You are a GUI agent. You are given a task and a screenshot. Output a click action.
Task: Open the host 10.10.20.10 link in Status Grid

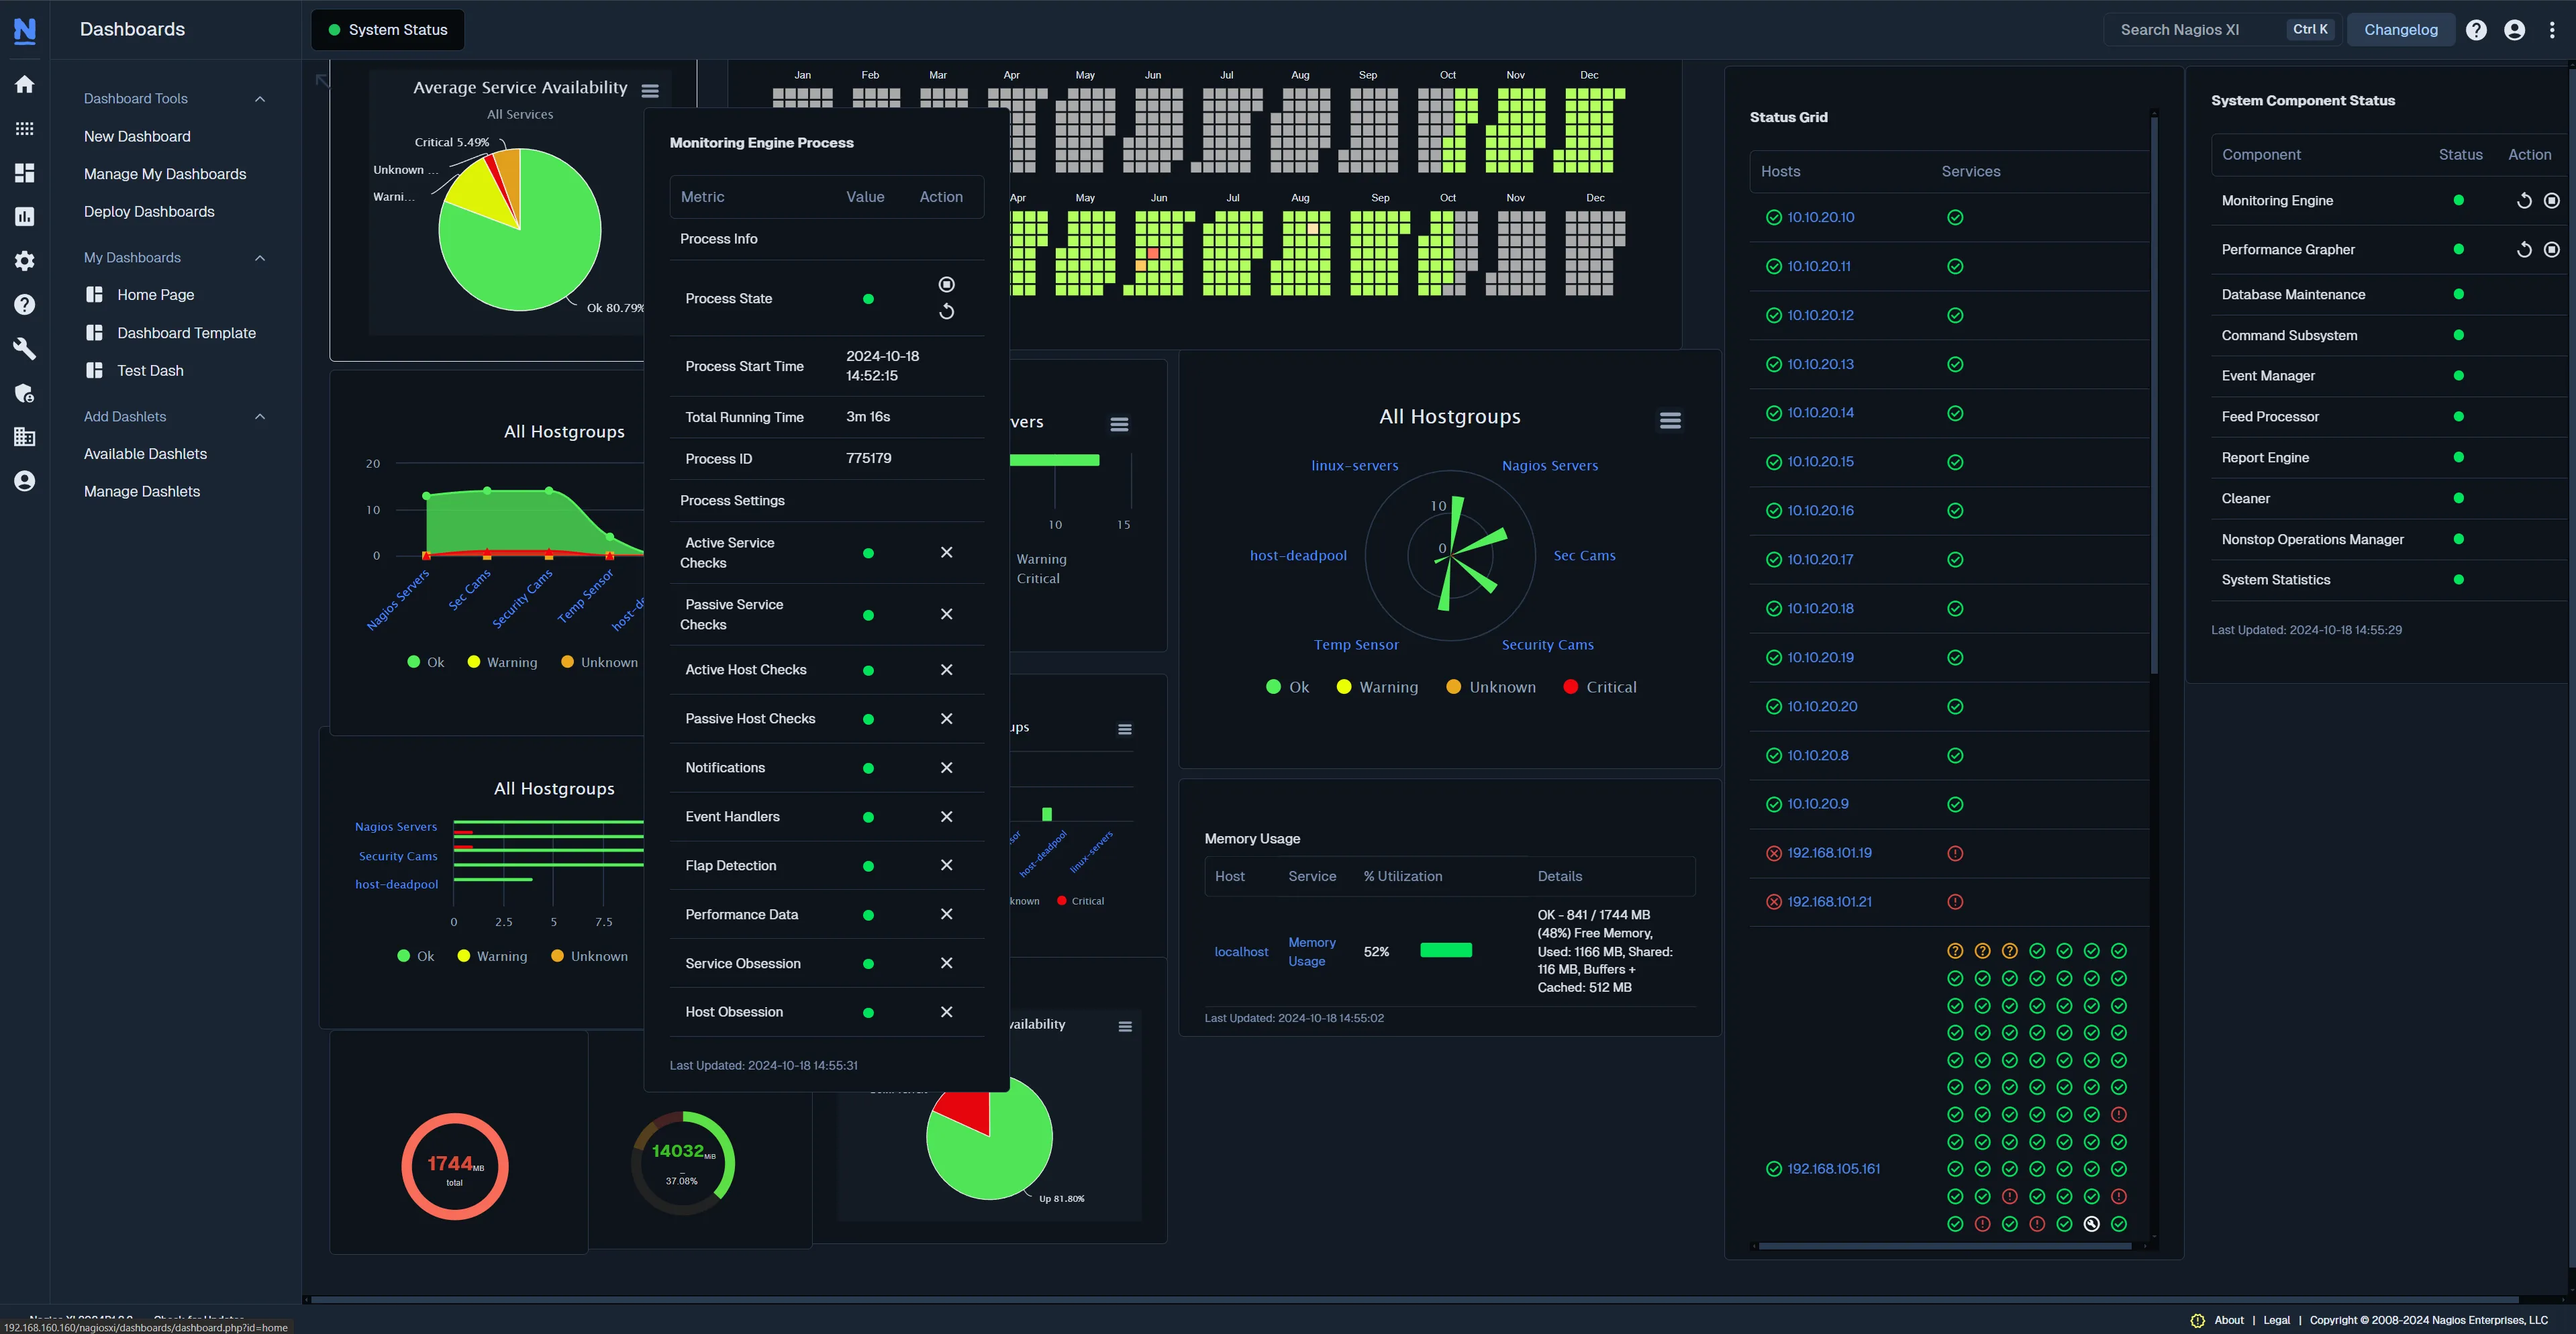point(1820,216)
